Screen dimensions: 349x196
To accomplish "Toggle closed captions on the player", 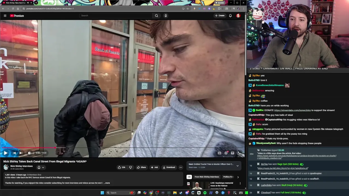I will tap(219, 153).
